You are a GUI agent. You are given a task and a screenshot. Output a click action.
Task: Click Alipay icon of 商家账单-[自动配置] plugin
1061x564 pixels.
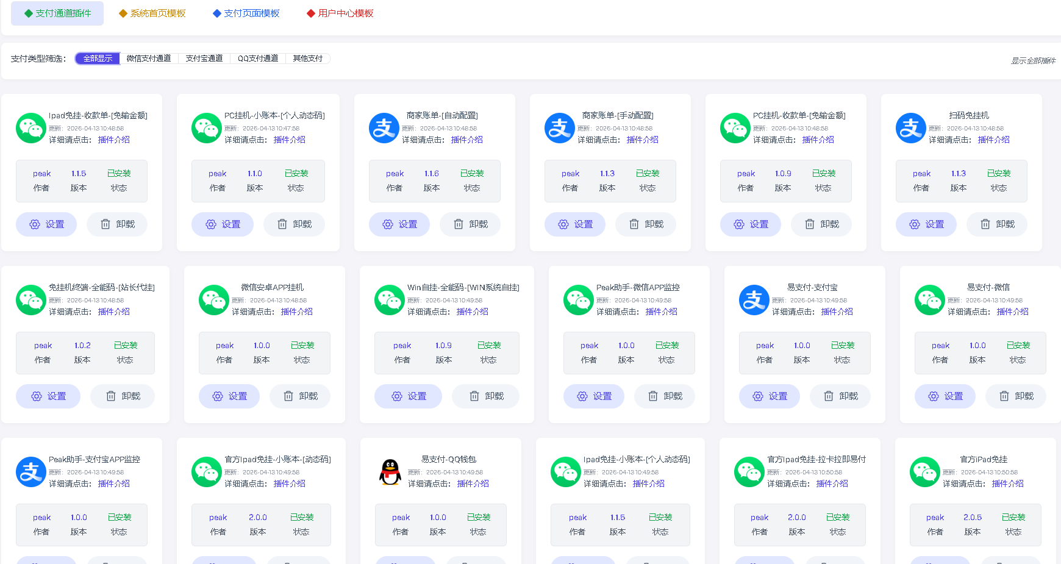click(384, 128)
